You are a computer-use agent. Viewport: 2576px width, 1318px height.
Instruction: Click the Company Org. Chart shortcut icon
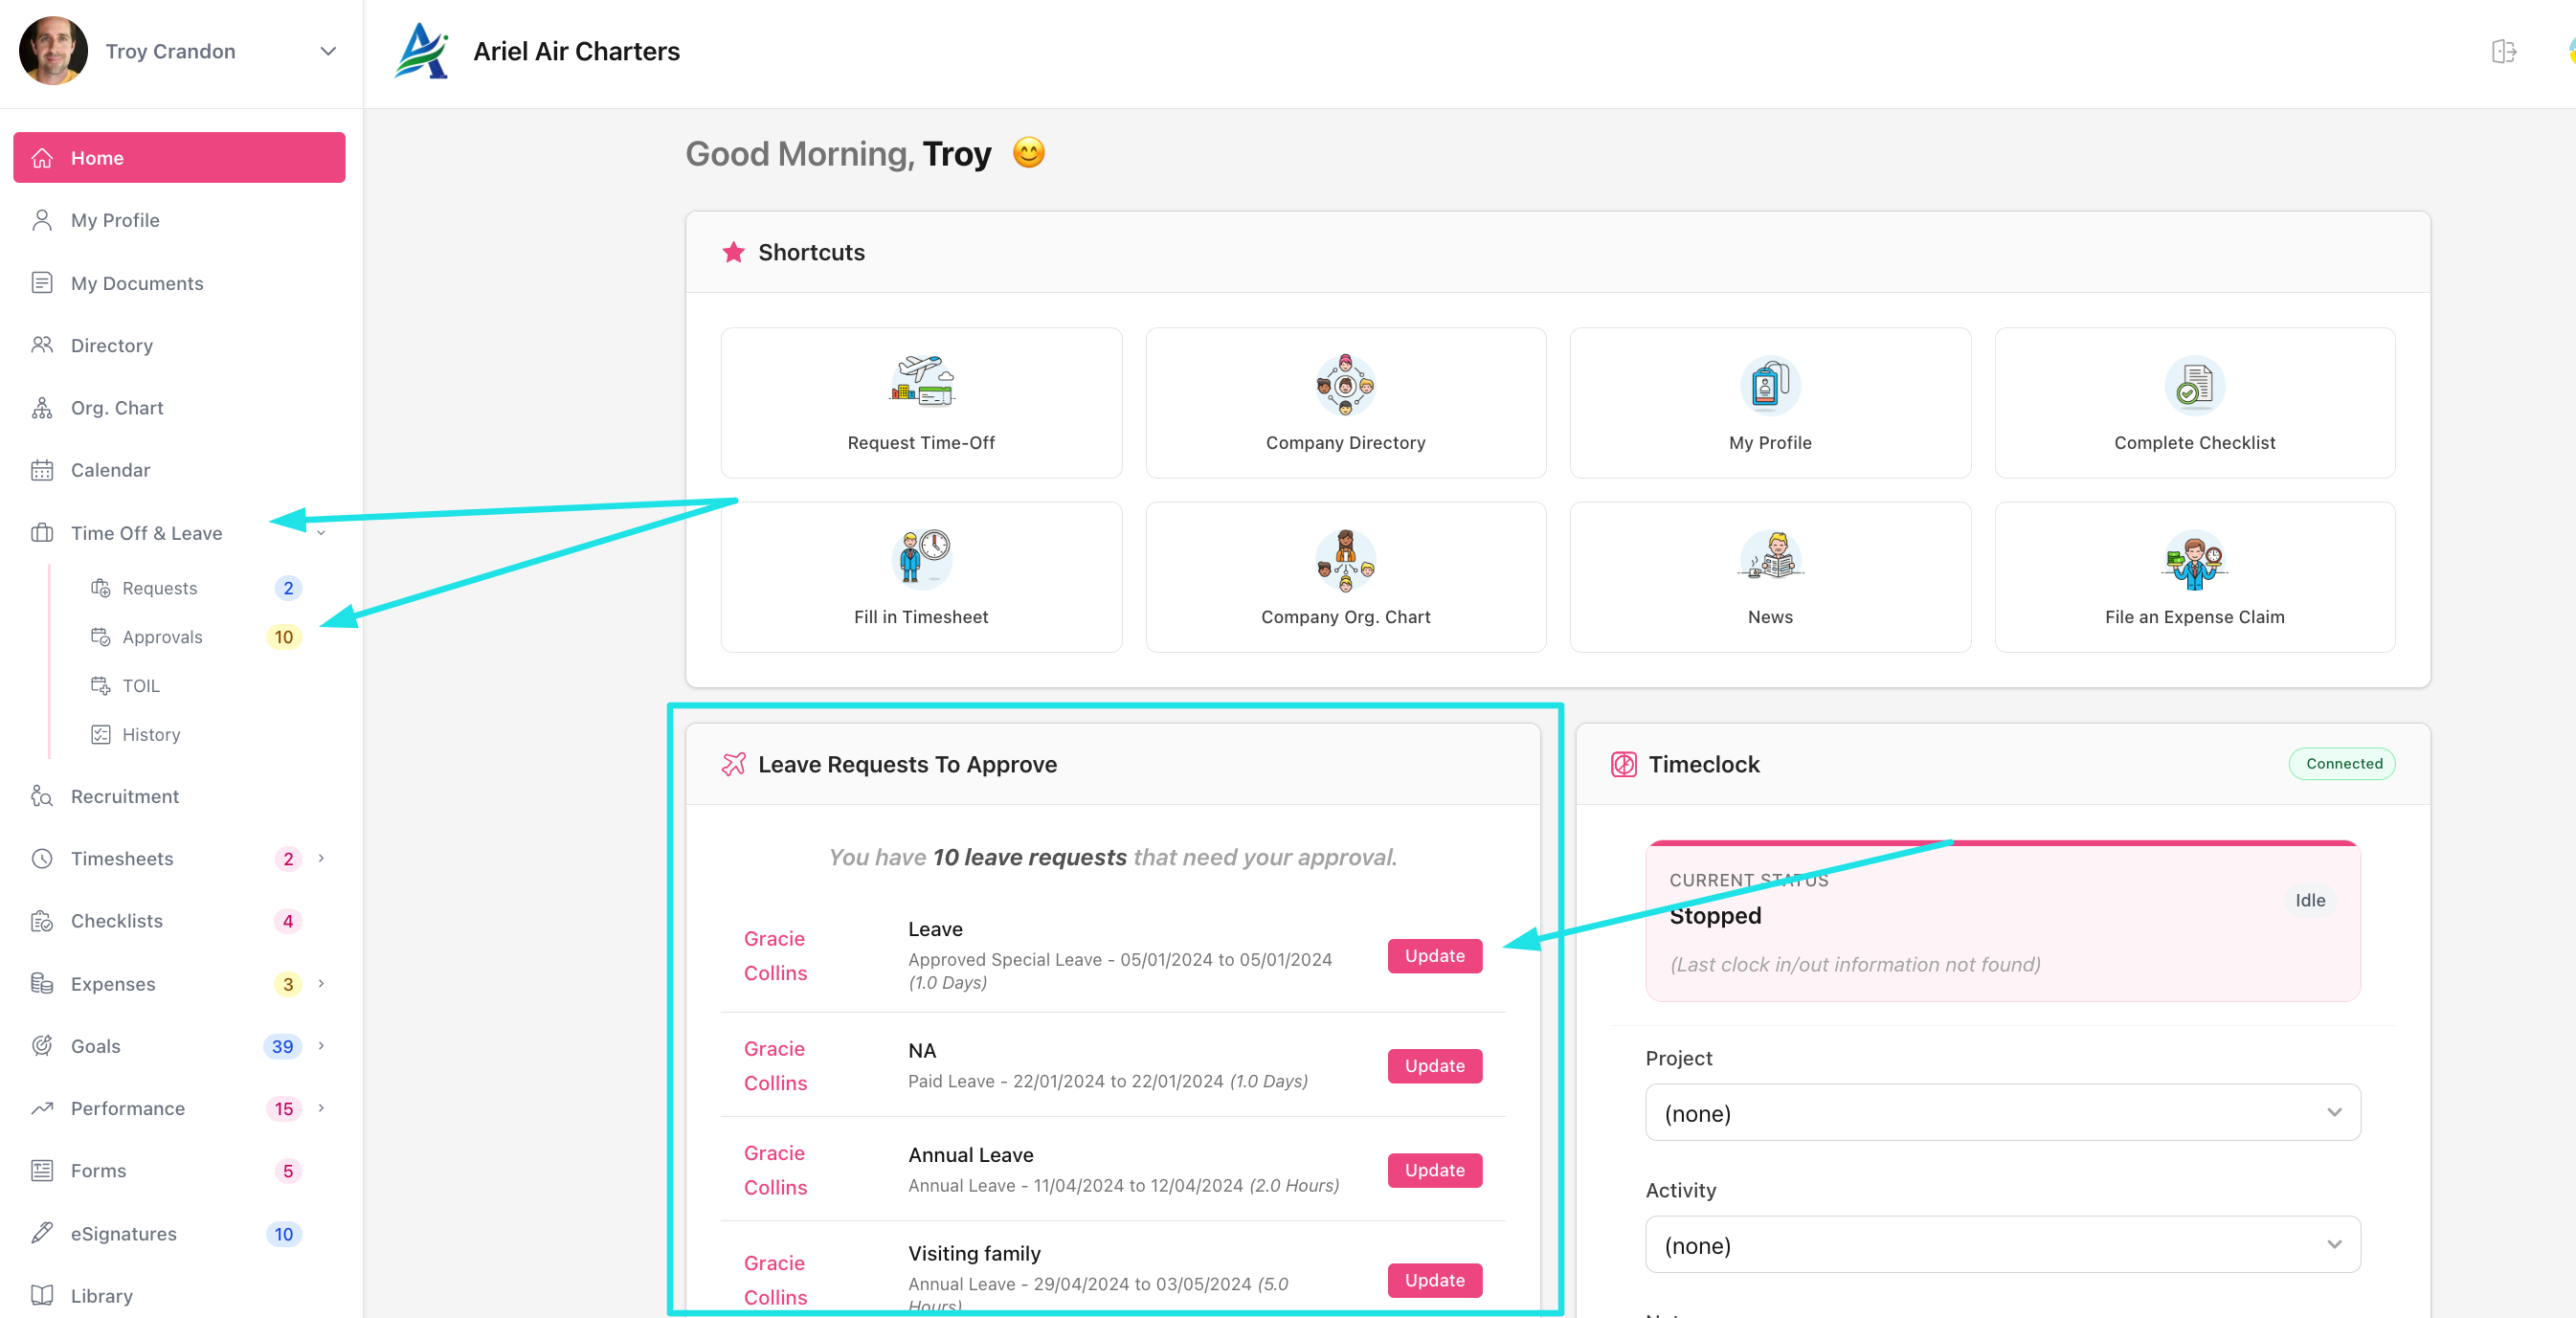(1345, 560)
